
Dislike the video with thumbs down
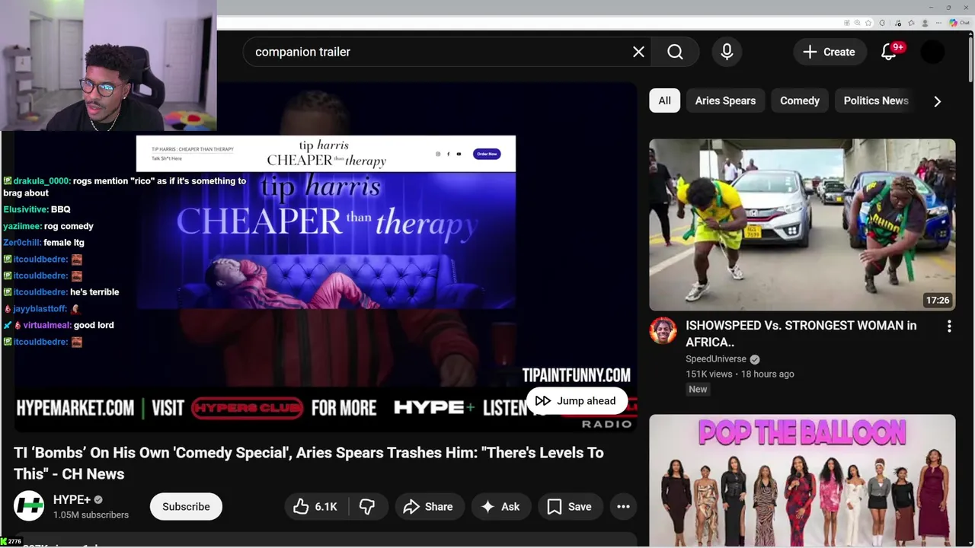[x=367, y=507]
